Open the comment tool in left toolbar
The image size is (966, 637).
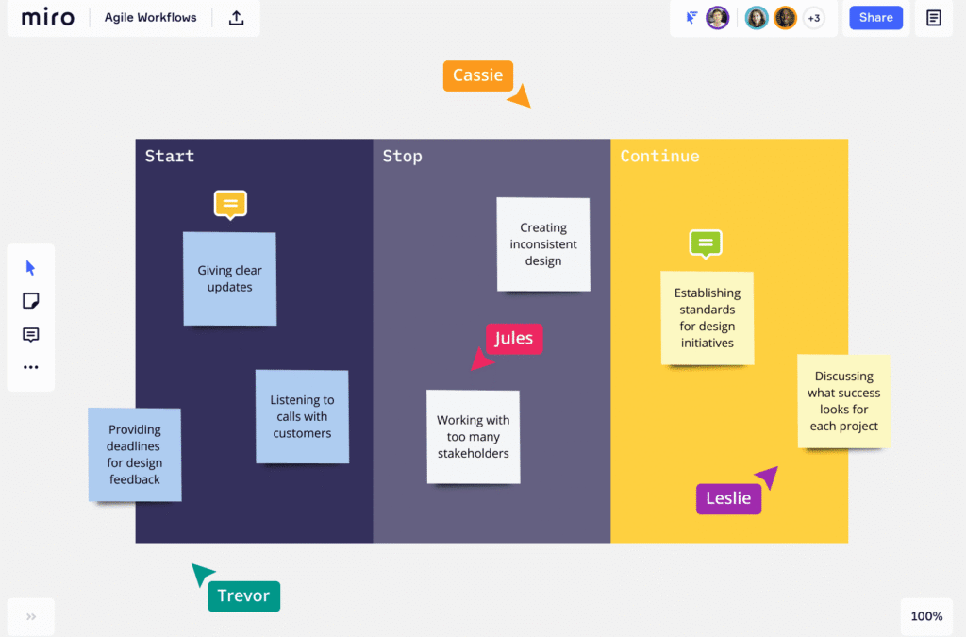(x=30, y=335)
